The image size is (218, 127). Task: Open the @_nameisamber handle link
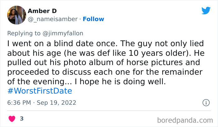52,19
